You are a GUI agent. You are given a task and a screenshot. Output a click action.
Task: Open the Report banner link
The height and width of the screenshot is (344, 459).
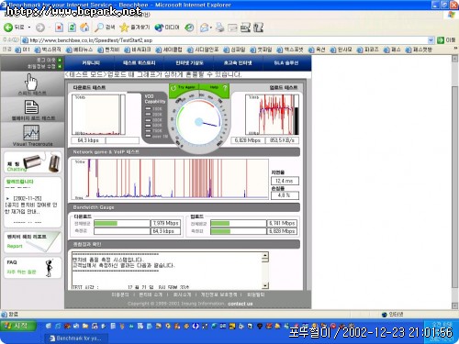pos(32,241)
